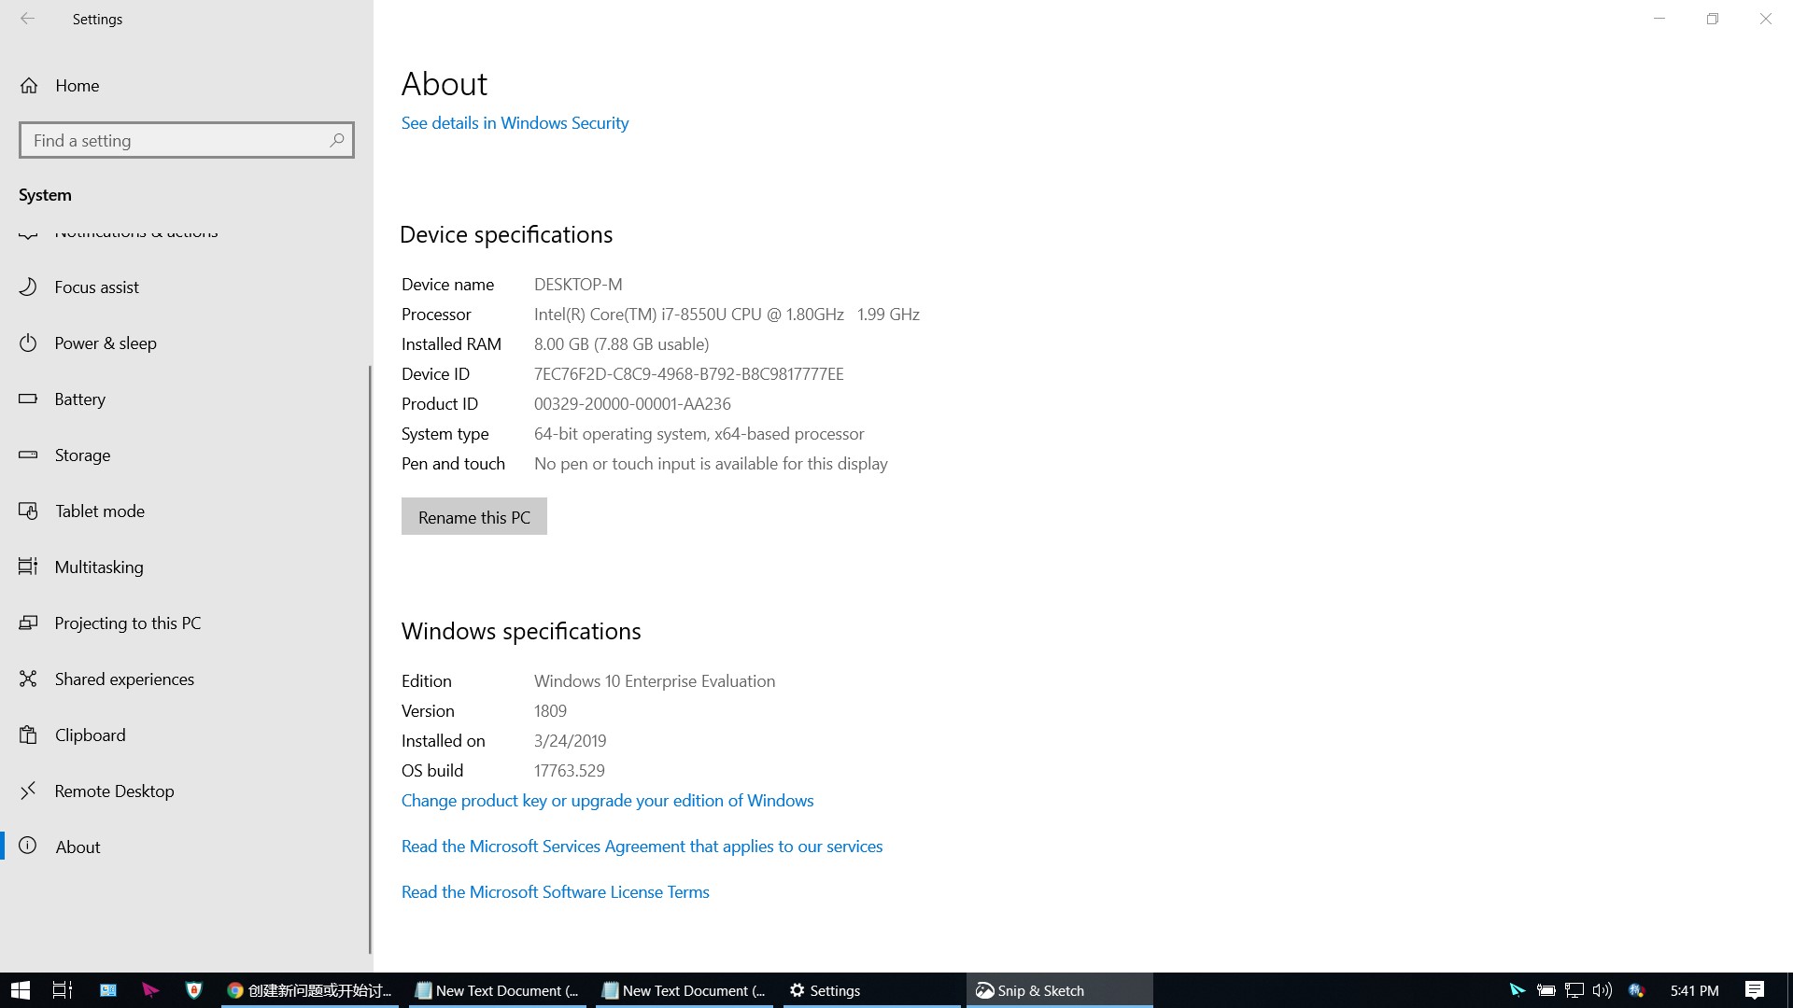The width and height of the screenshot is (1793, 1008).
Task: Open Microsoft Software License Terms link
Action: tap(556, 892)
